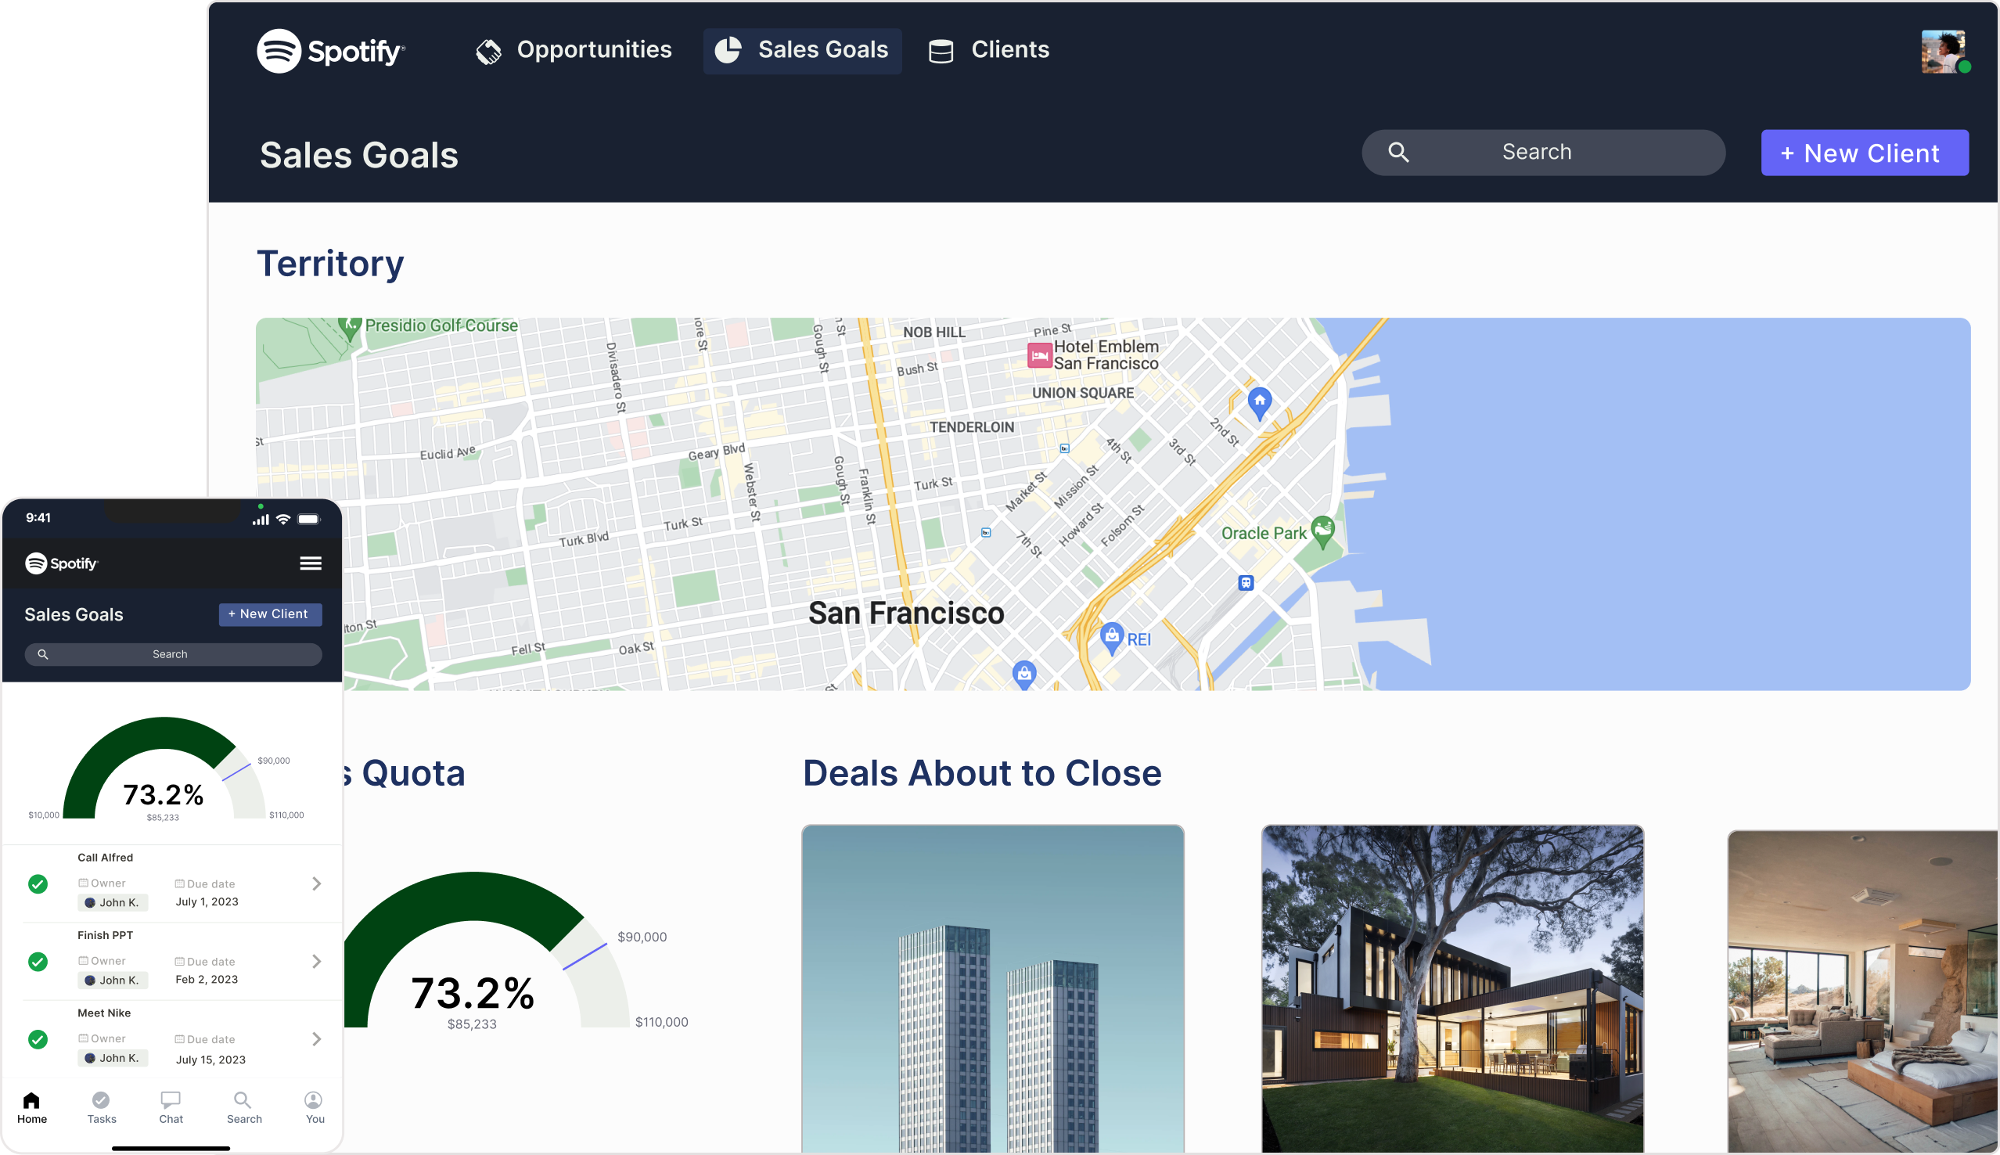Toggle the Call Alfred completed checkmark
2000x1155 pixels.
[x=38, y=884]
